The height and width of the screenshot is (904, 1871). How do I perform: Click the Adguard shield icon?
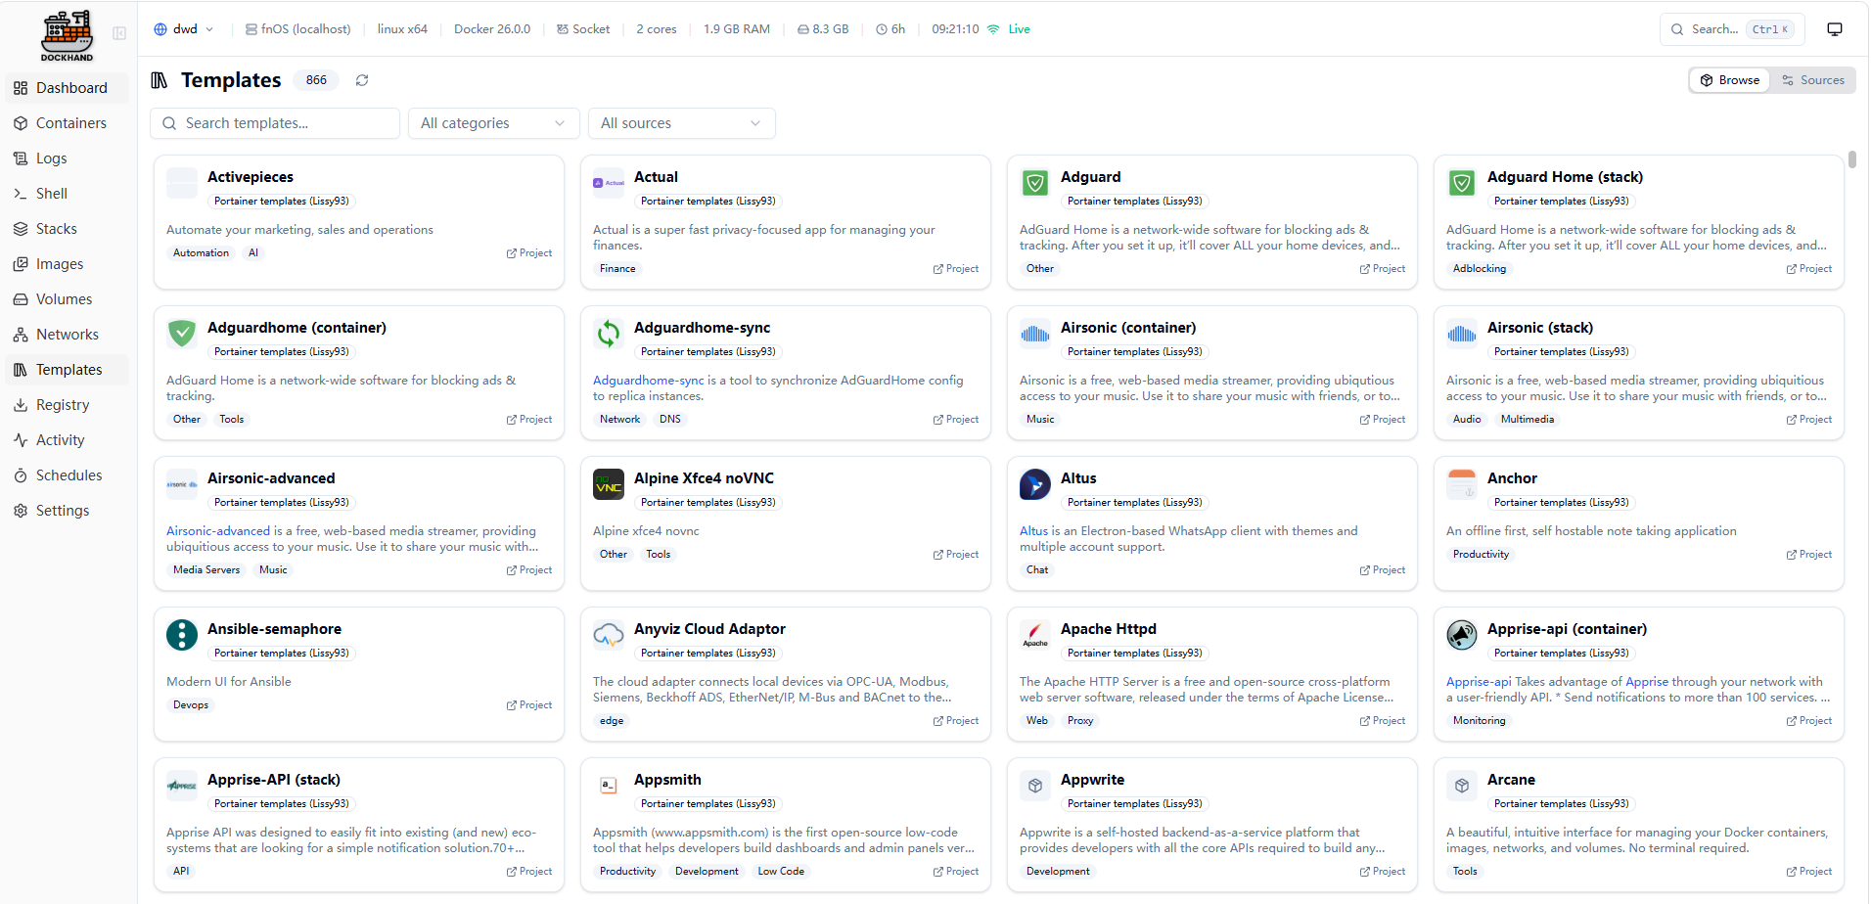pos(1035,183)
